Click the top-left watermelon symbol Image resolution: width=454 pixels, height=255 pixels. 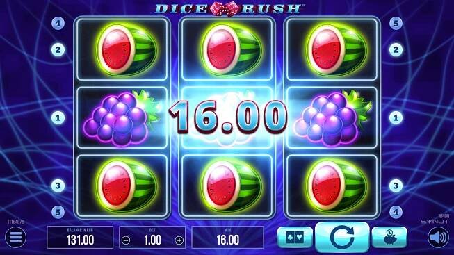point(122,49)
